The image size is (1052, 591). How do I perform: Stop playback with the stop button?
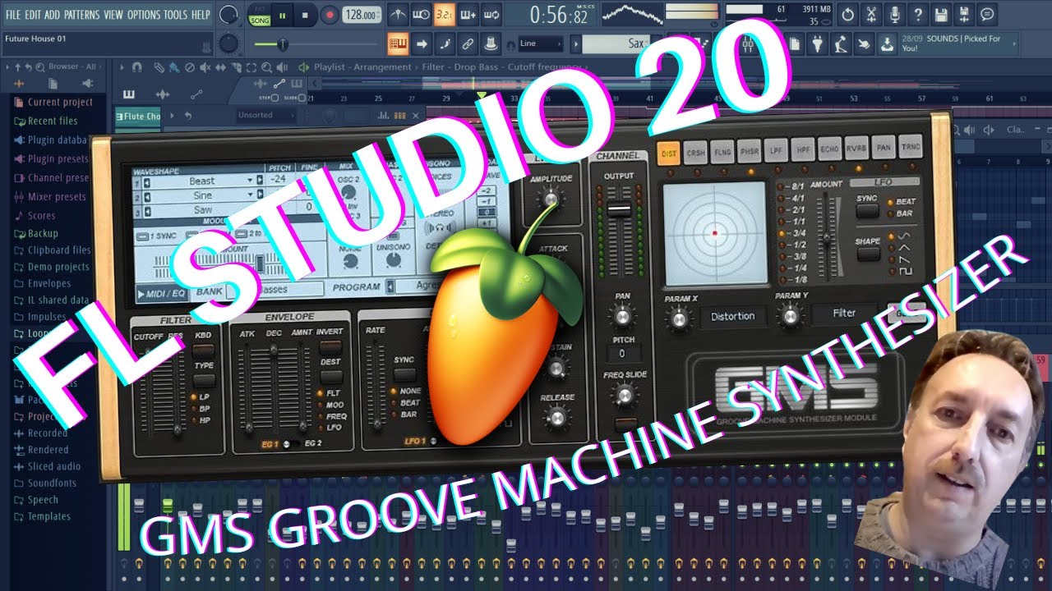click(306, 15)
